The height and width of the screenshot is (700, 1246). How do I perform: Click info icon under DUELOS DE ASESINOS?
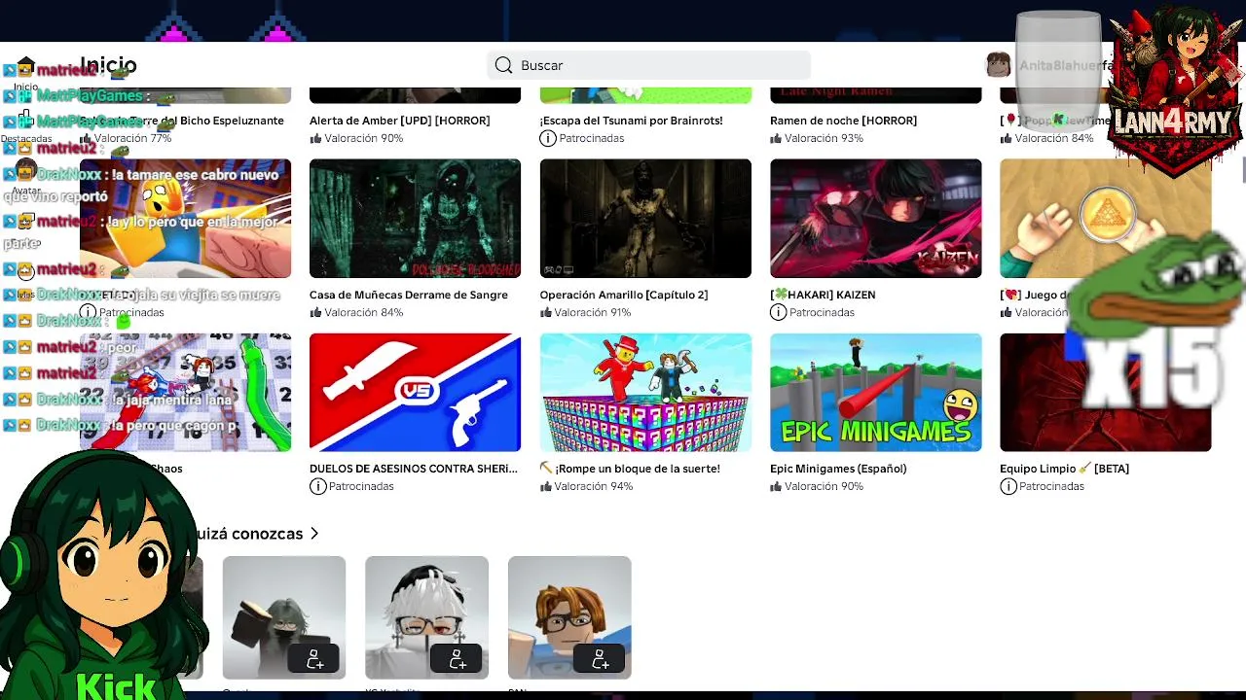pos(317,486)
